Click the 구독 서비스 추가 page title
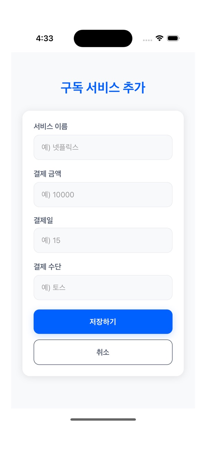The image size is (206, 449). [103, 87]
